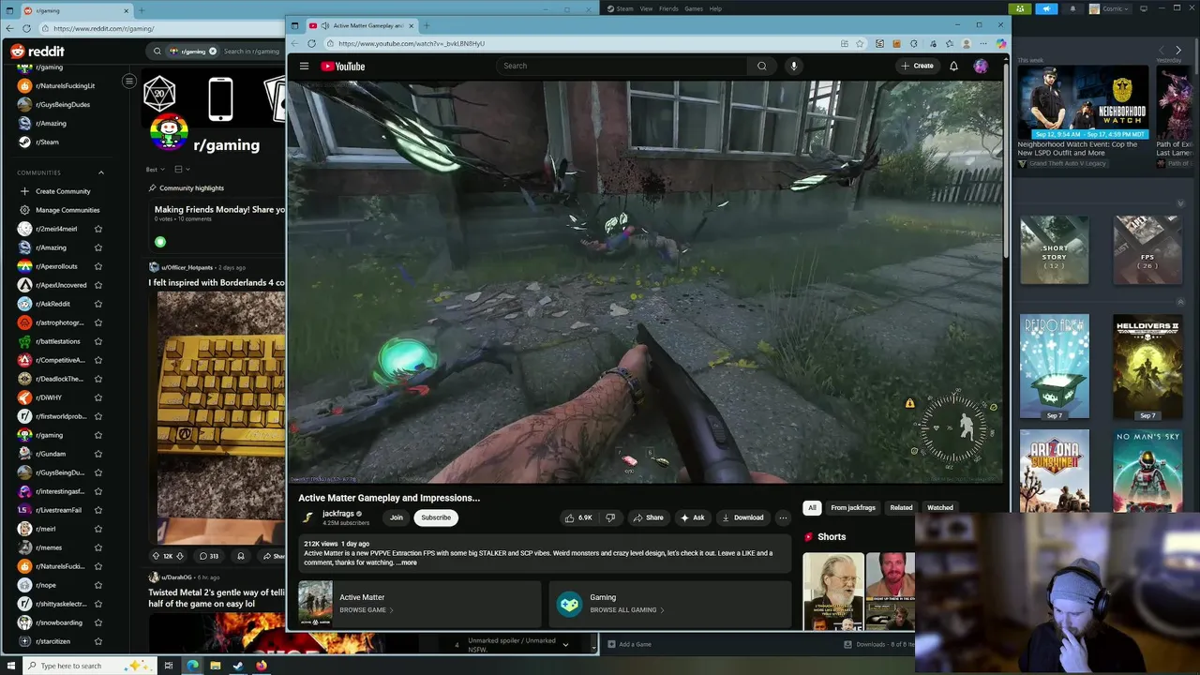Favorite r/2meirl4meirl with the star
The image size is (1200, 675).
click(x=98, y=229)
